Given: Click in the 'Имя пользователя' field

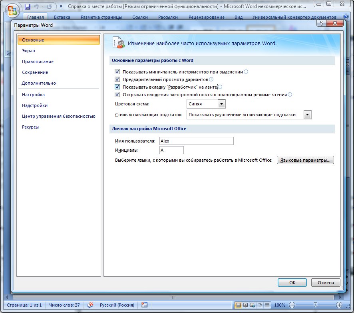Looking at the screenshot, I should tap(197, 141).
